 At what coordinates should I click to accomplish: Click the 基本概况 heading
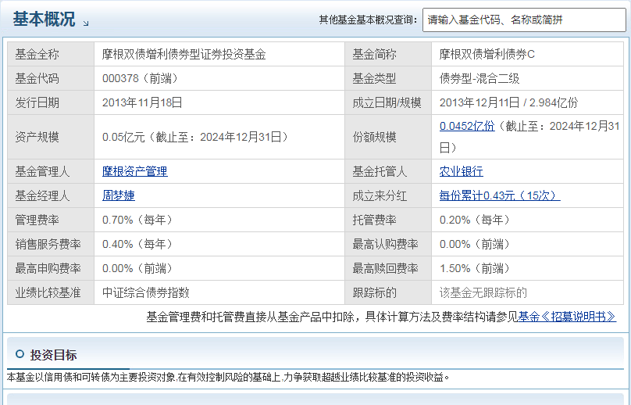pyautogui.click(x=44, y=19)
